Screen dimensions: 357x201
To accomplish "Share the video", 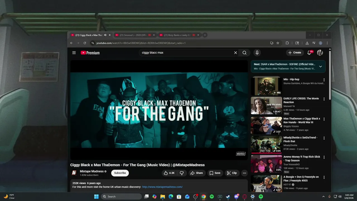I will (x=197, y=173).
